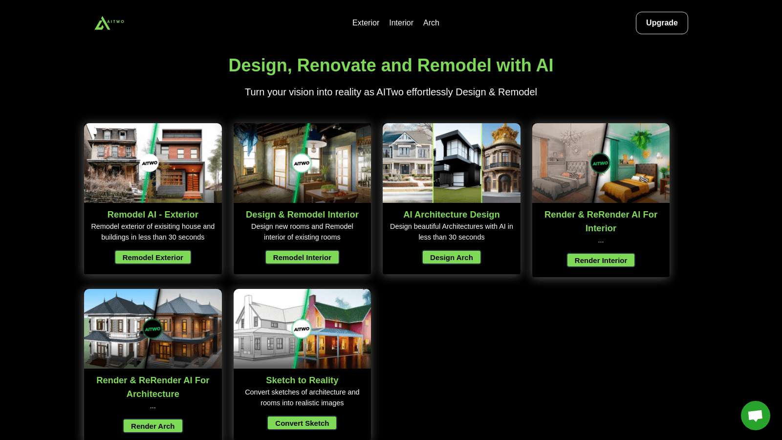
Task: Click the Remodel Exterior button
Action: point(153,257)
